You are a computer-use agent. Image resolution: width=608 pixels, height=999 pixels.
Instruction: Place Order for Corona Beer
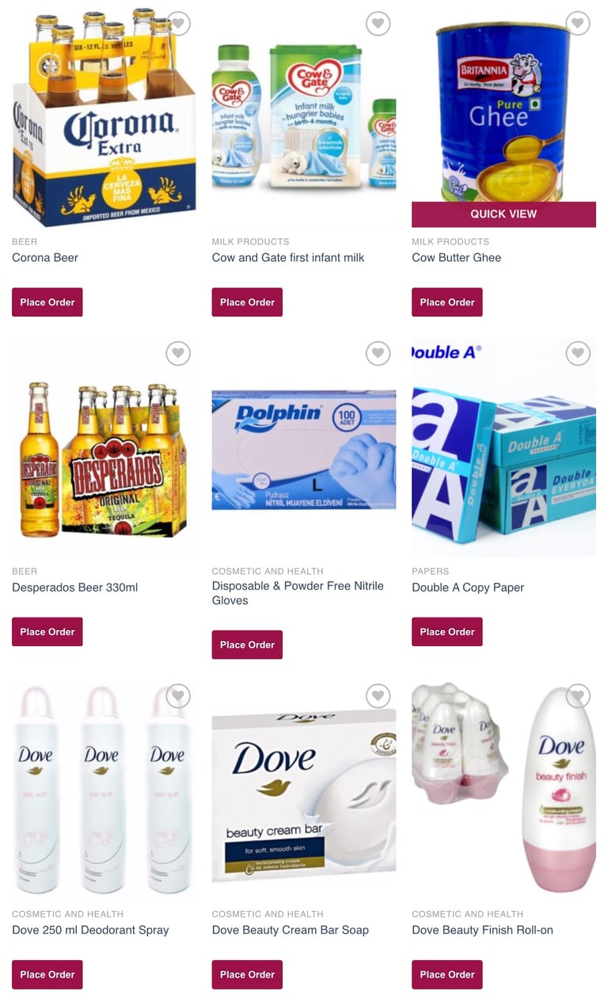(x=47, y=302)
